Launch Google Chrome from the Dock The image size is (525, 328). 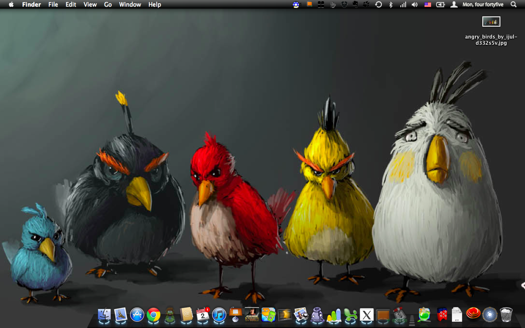(153, 314)
